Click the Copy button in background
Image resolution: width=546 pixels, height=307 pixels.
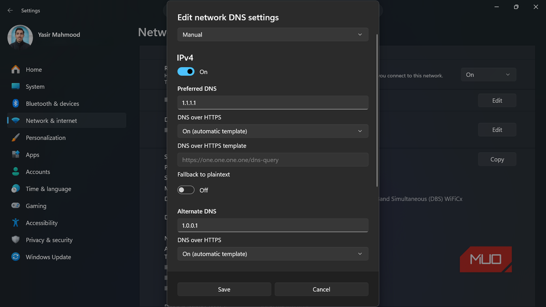[x=497, y=159]
